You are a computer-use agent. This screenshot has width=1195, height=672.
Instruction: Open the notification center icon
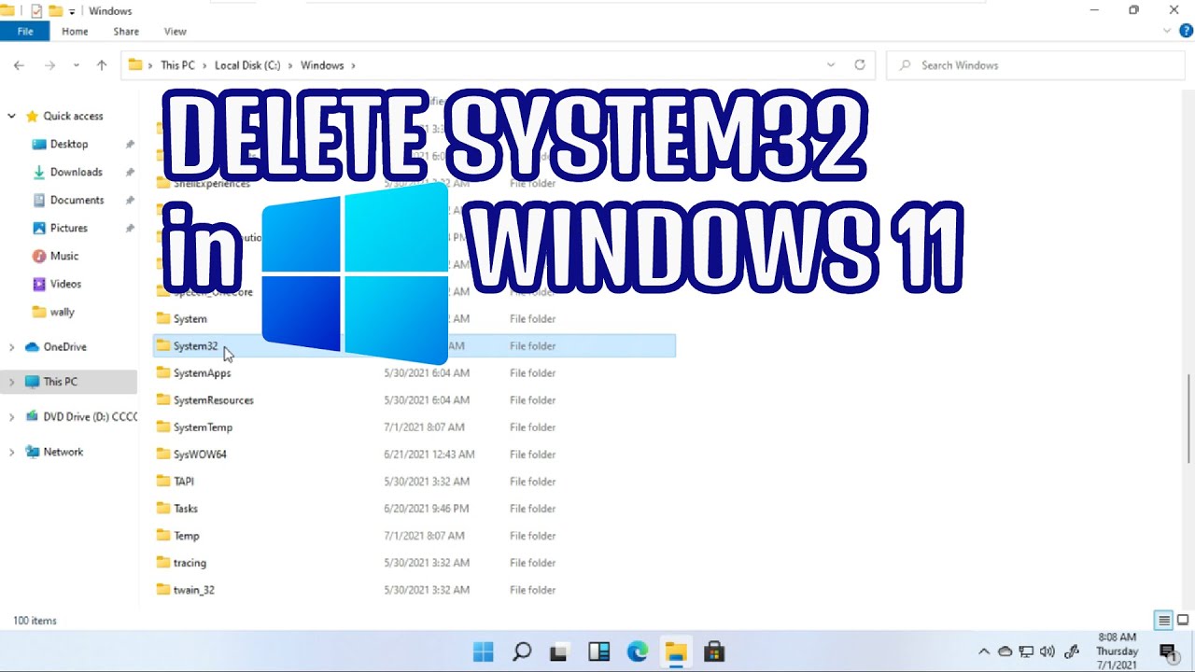[1168, 651]
